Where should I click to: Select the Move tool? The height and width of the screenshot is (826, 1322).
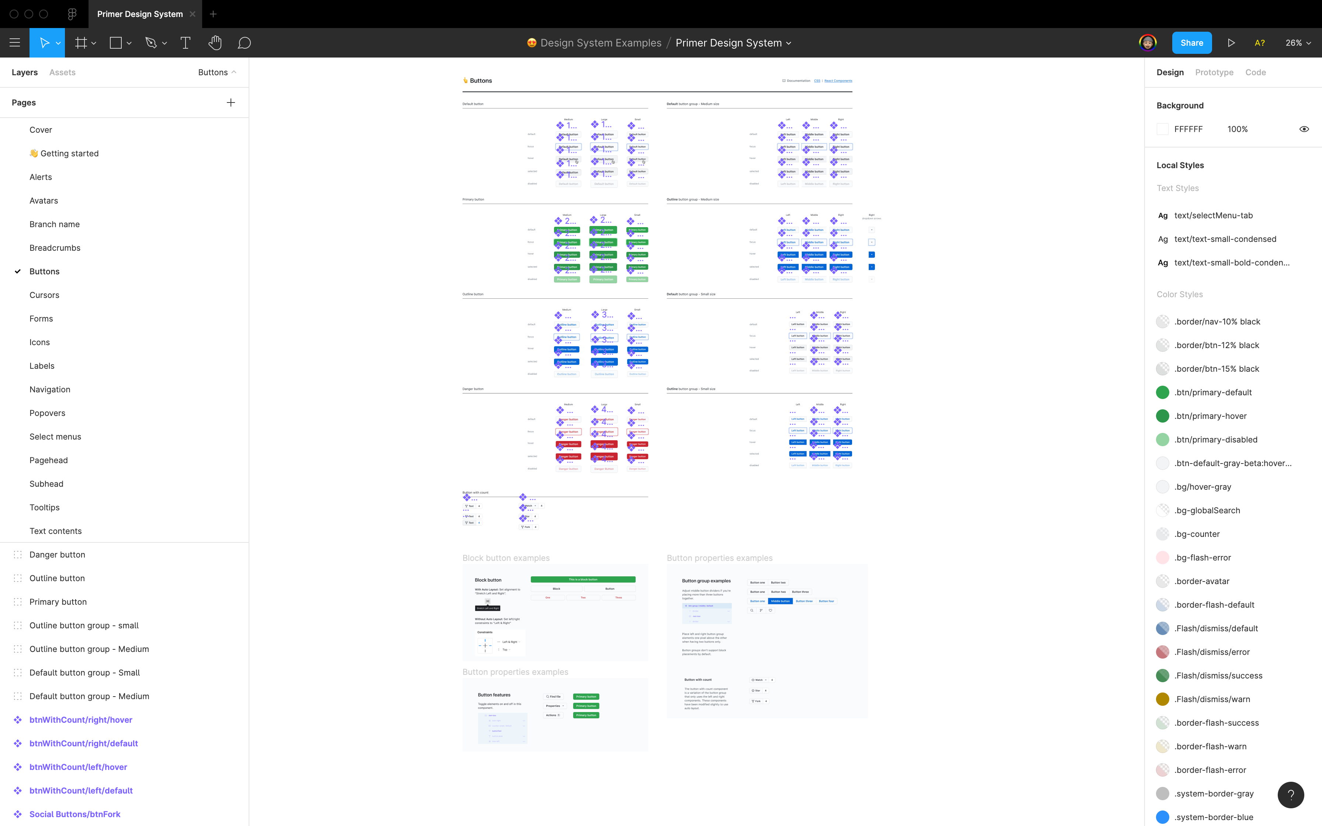[x=44, y=43]
